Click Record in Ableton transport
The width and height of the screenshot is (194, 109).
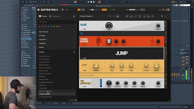point(94,2)
